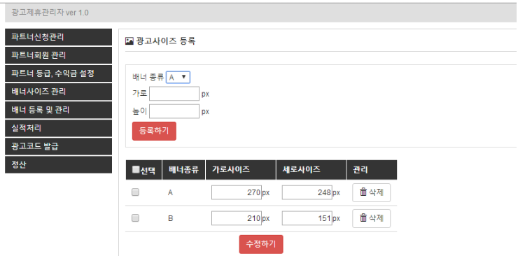Go to 정산 sidebar menu

coord(59,164)
